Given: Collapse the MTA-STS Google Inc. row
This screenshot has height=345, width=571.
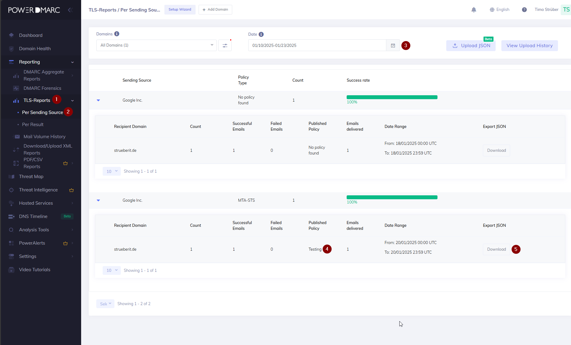Looking at the screenshot, I should click(x=98, y=200).
